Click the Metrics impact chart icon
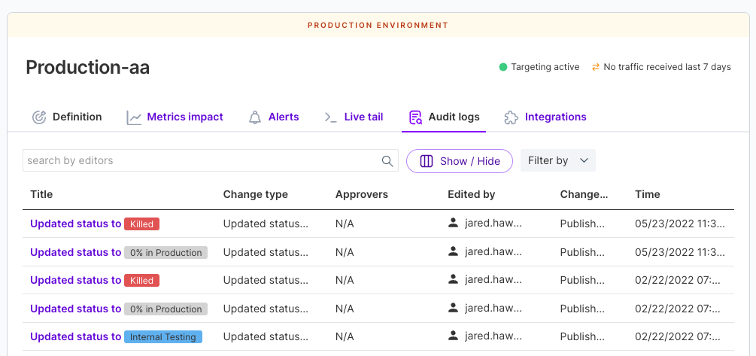Image resolution: width=756 pixels, height=356 pixels. 134,117
